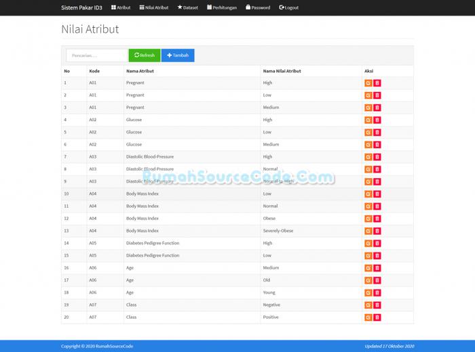This screenshot has width=475, height=352.
Task: Open the Atribut menu item
Action: click(121, 7)
